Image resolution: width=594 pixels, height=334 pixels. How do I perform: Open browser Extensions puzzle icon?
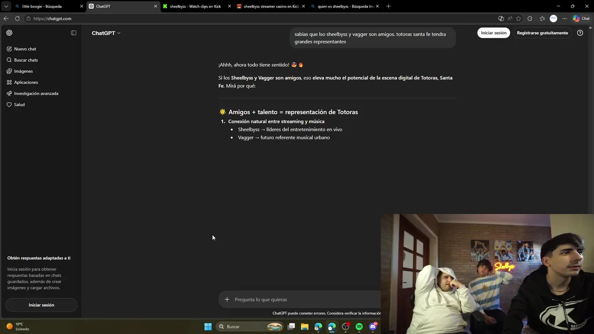(530, 19)
